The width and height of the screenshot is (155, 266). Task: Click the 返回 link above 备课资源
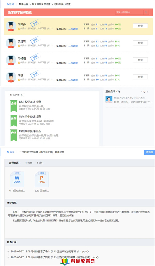click(10, 152)
